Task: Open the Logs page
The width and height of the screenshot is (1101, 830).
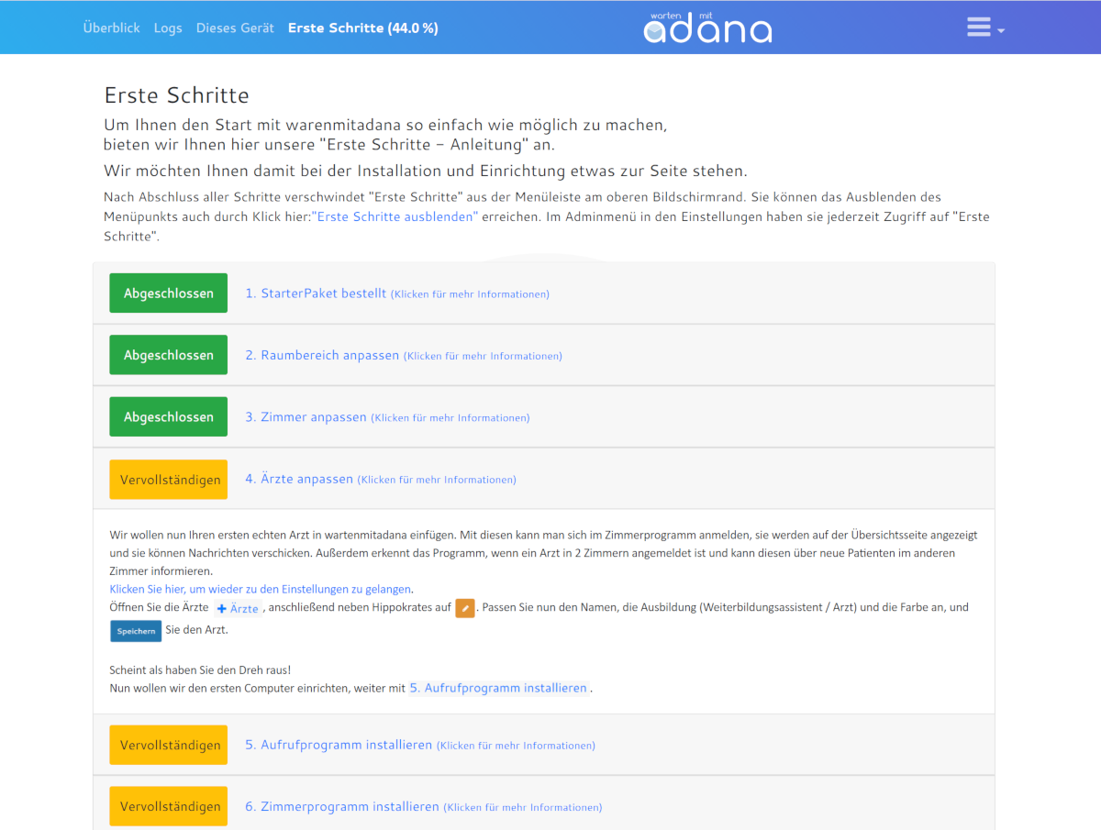Action: click(168, 28)
